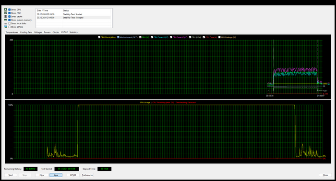Click the RAM module icon beside Stress system memory
This screenshot has width=336, height=181.
[6, 20]
